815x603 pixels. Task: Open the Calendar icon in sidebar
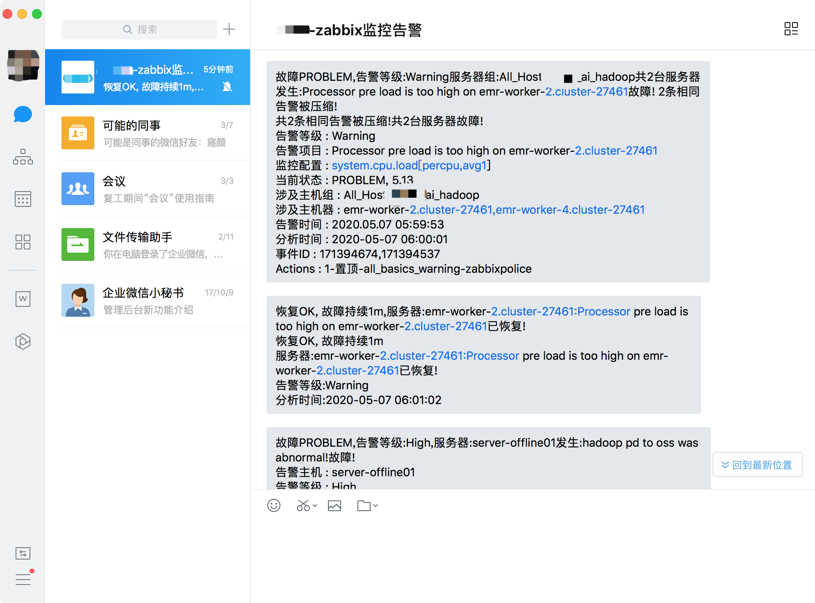click(23, 199)
